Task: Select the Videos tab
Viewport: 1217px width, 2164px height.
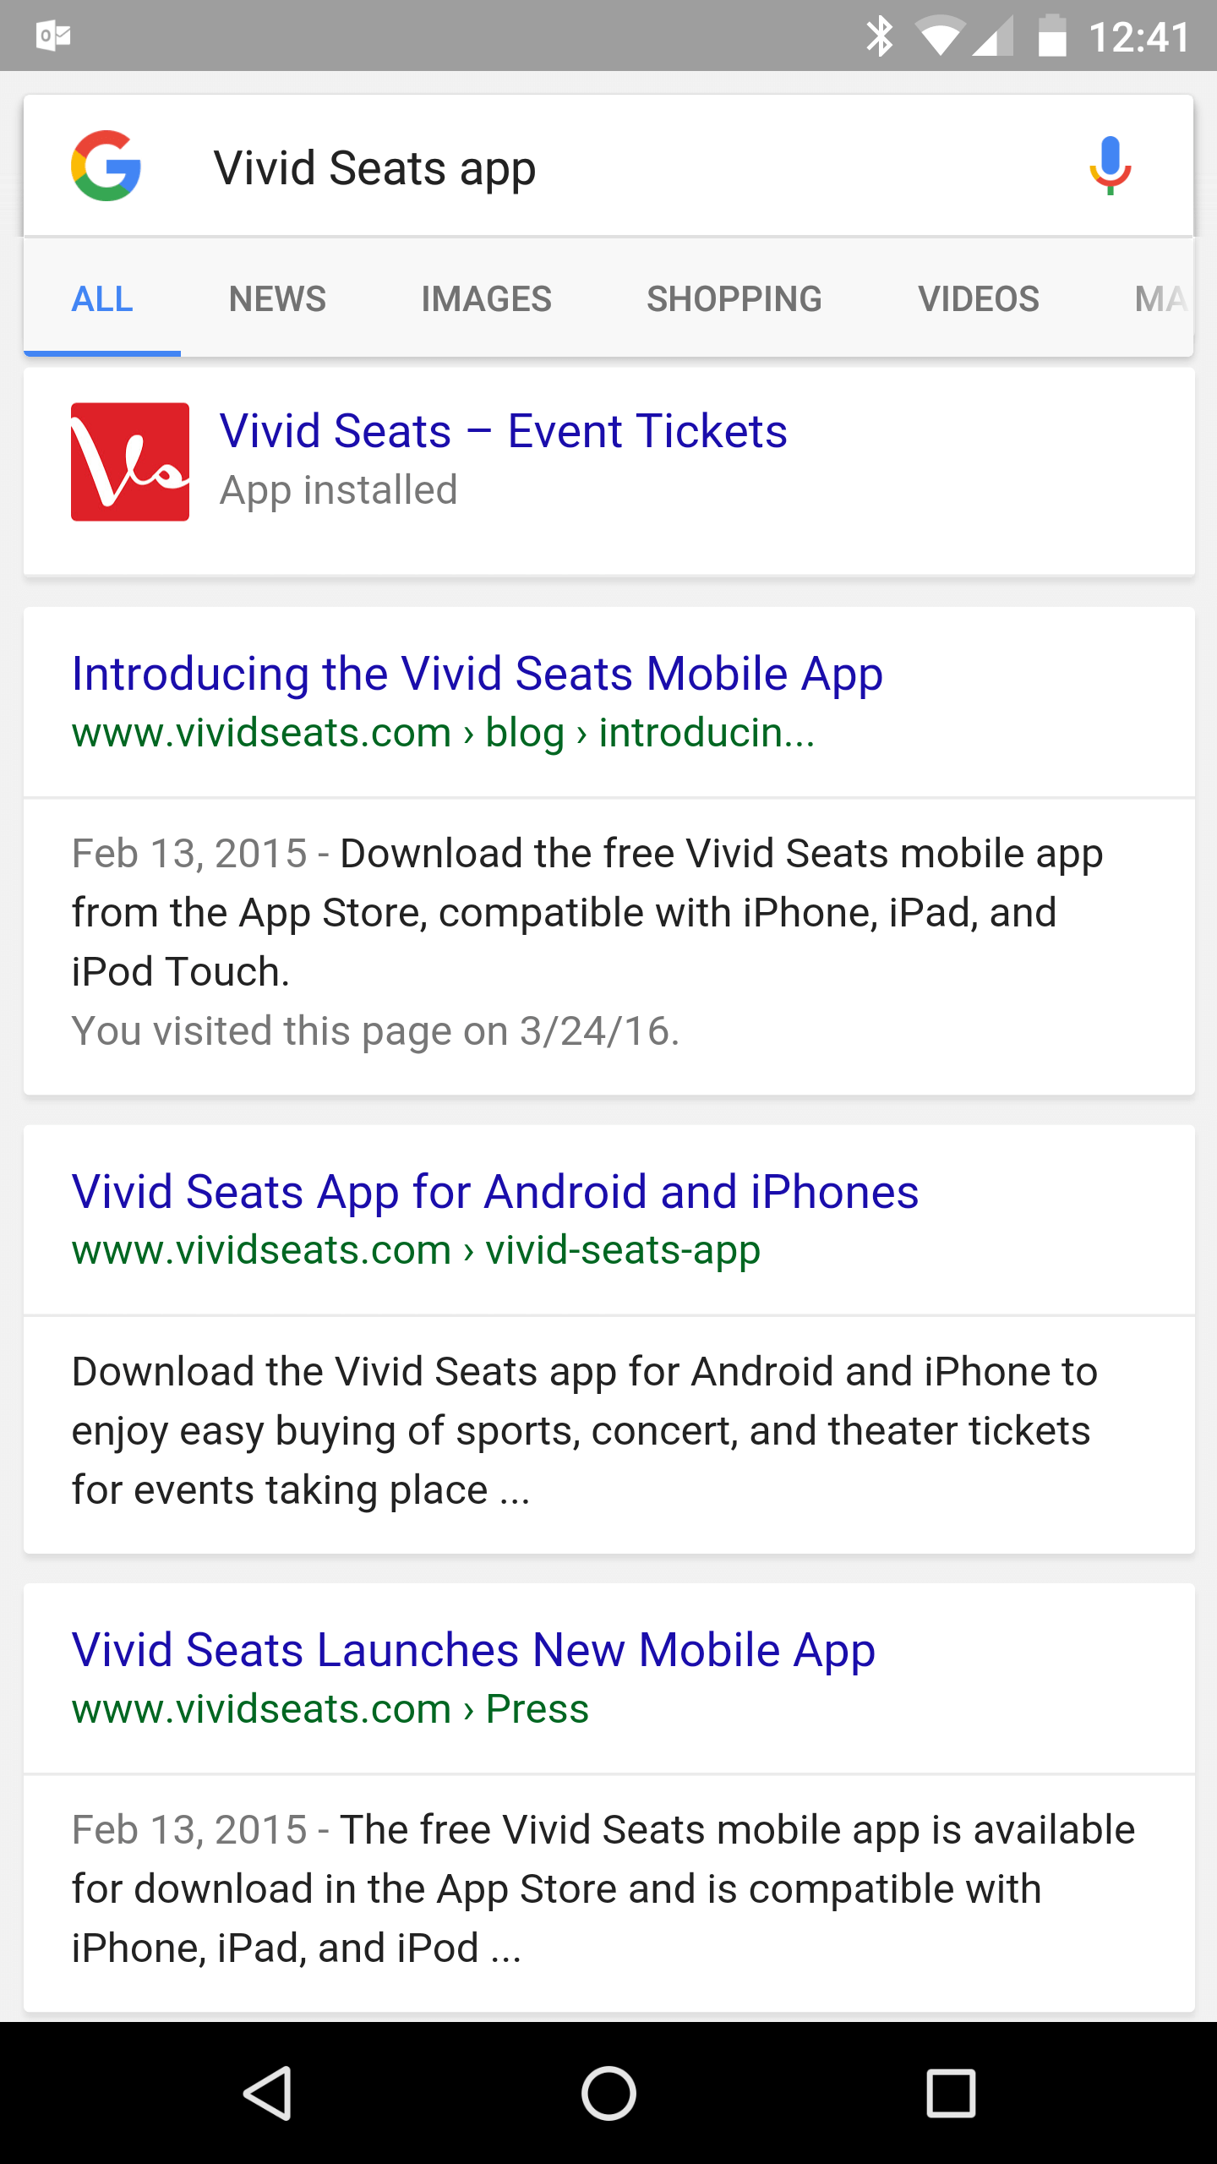Action: [x=979, y=299]
